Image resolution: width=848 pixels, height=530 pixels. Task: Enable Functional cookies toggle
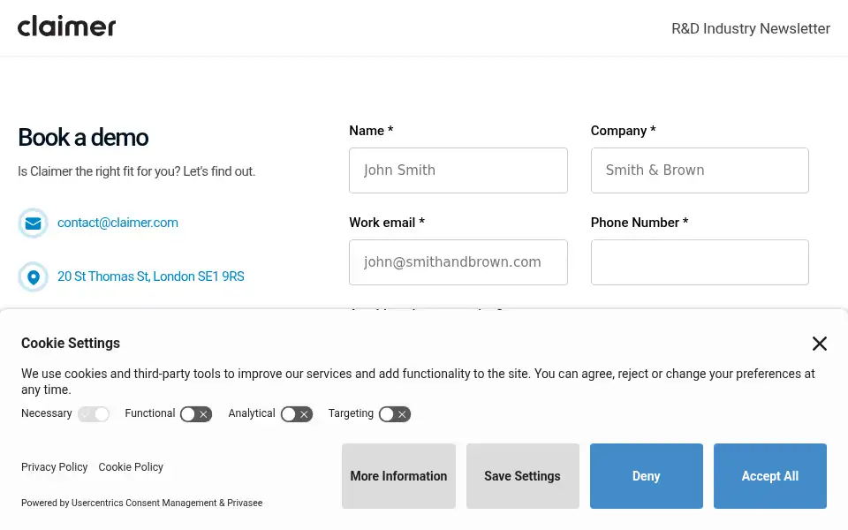tap(196, 414)
